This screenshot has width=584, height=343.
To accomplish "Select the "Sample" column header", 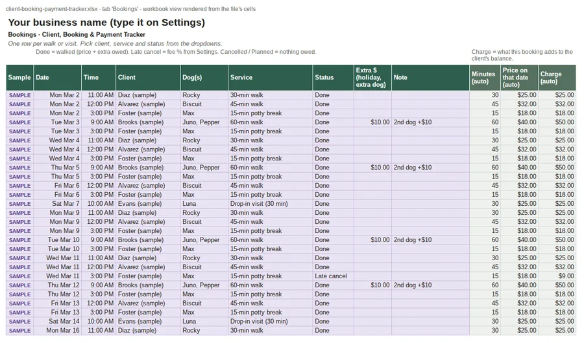I will (19, 77).
